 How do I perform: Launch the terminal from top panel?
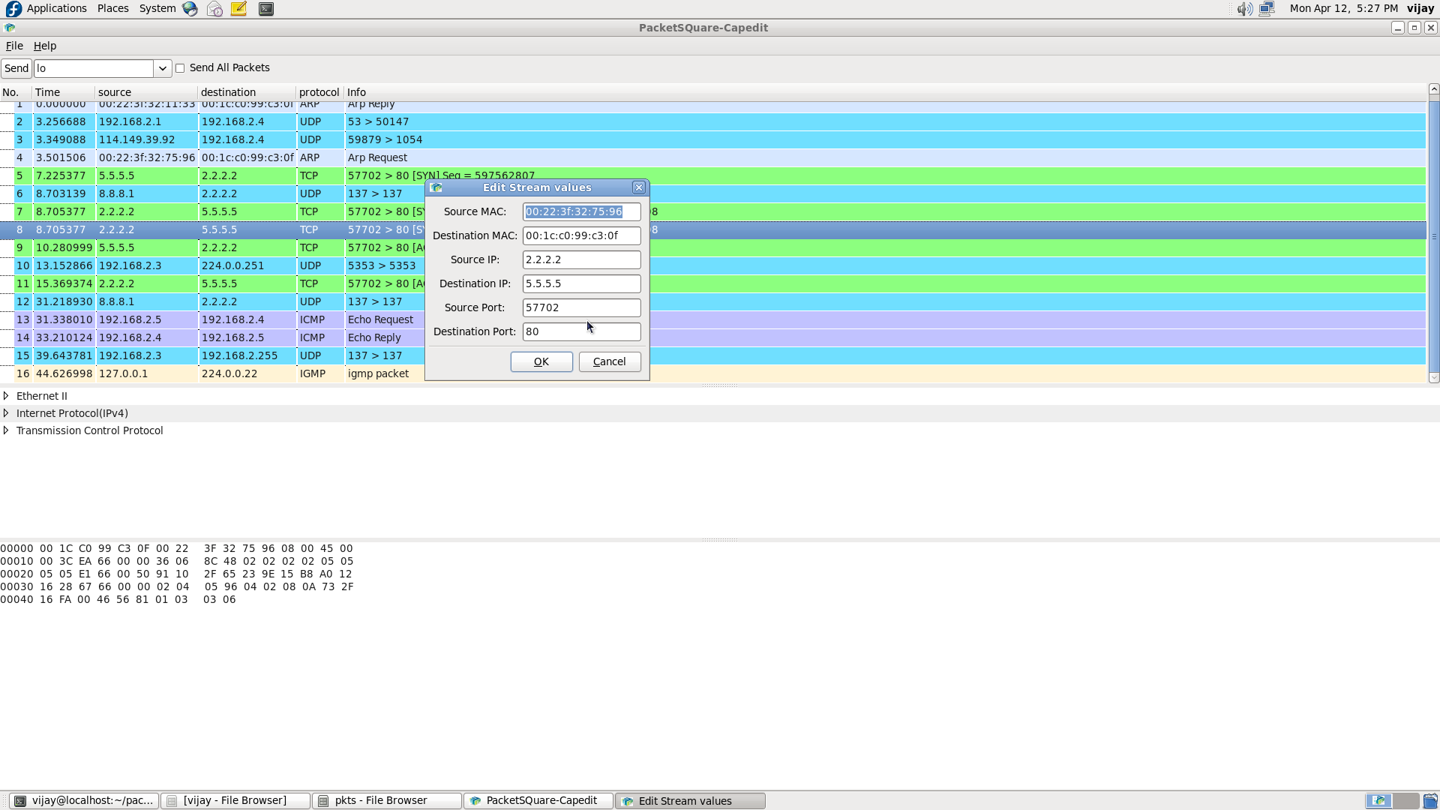266,9
